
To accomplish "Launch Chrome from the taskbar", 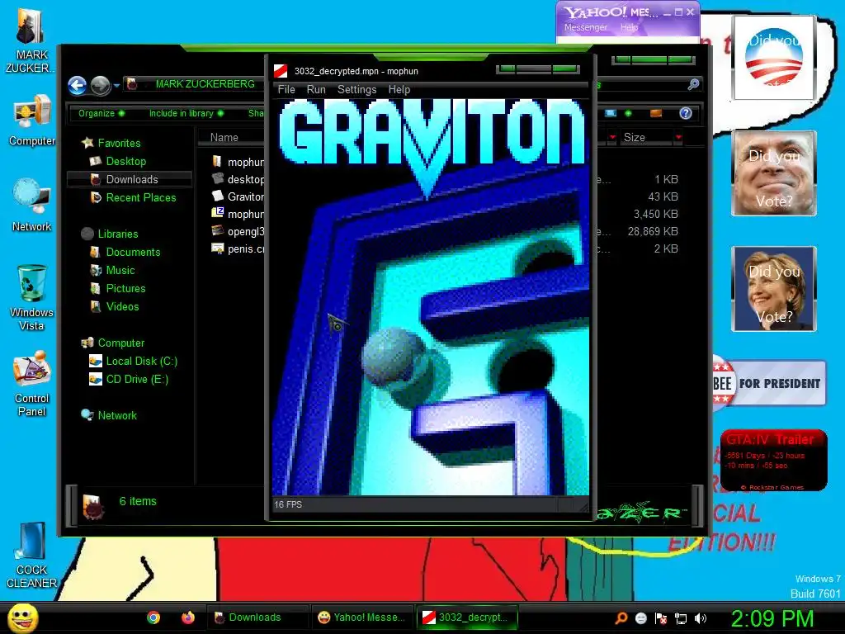I will coord(153,617).
